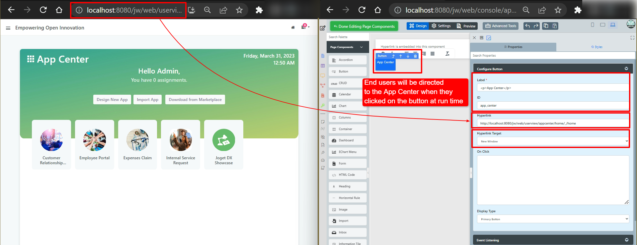The height and width of the screenshot is (245, 637).
Task: Click zoom magnifier in left browser toolbar
Action: point(207,10)
